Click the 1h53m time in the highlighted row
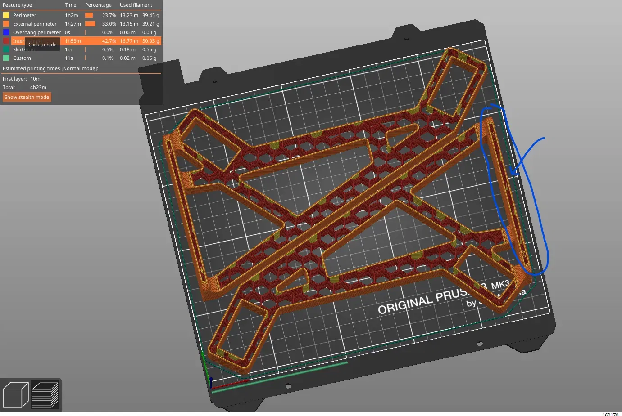 (x=73, y=41)
